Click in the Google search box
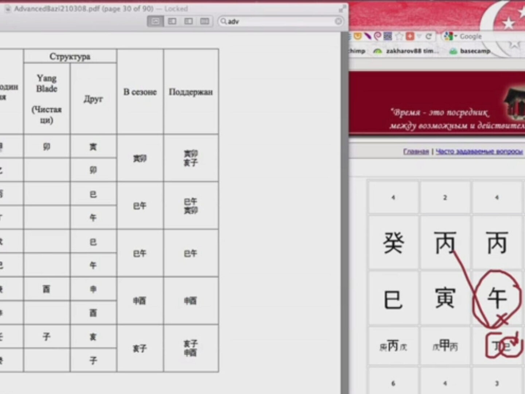This screenshot has height=394, width=525. click(x=474, y=36)
